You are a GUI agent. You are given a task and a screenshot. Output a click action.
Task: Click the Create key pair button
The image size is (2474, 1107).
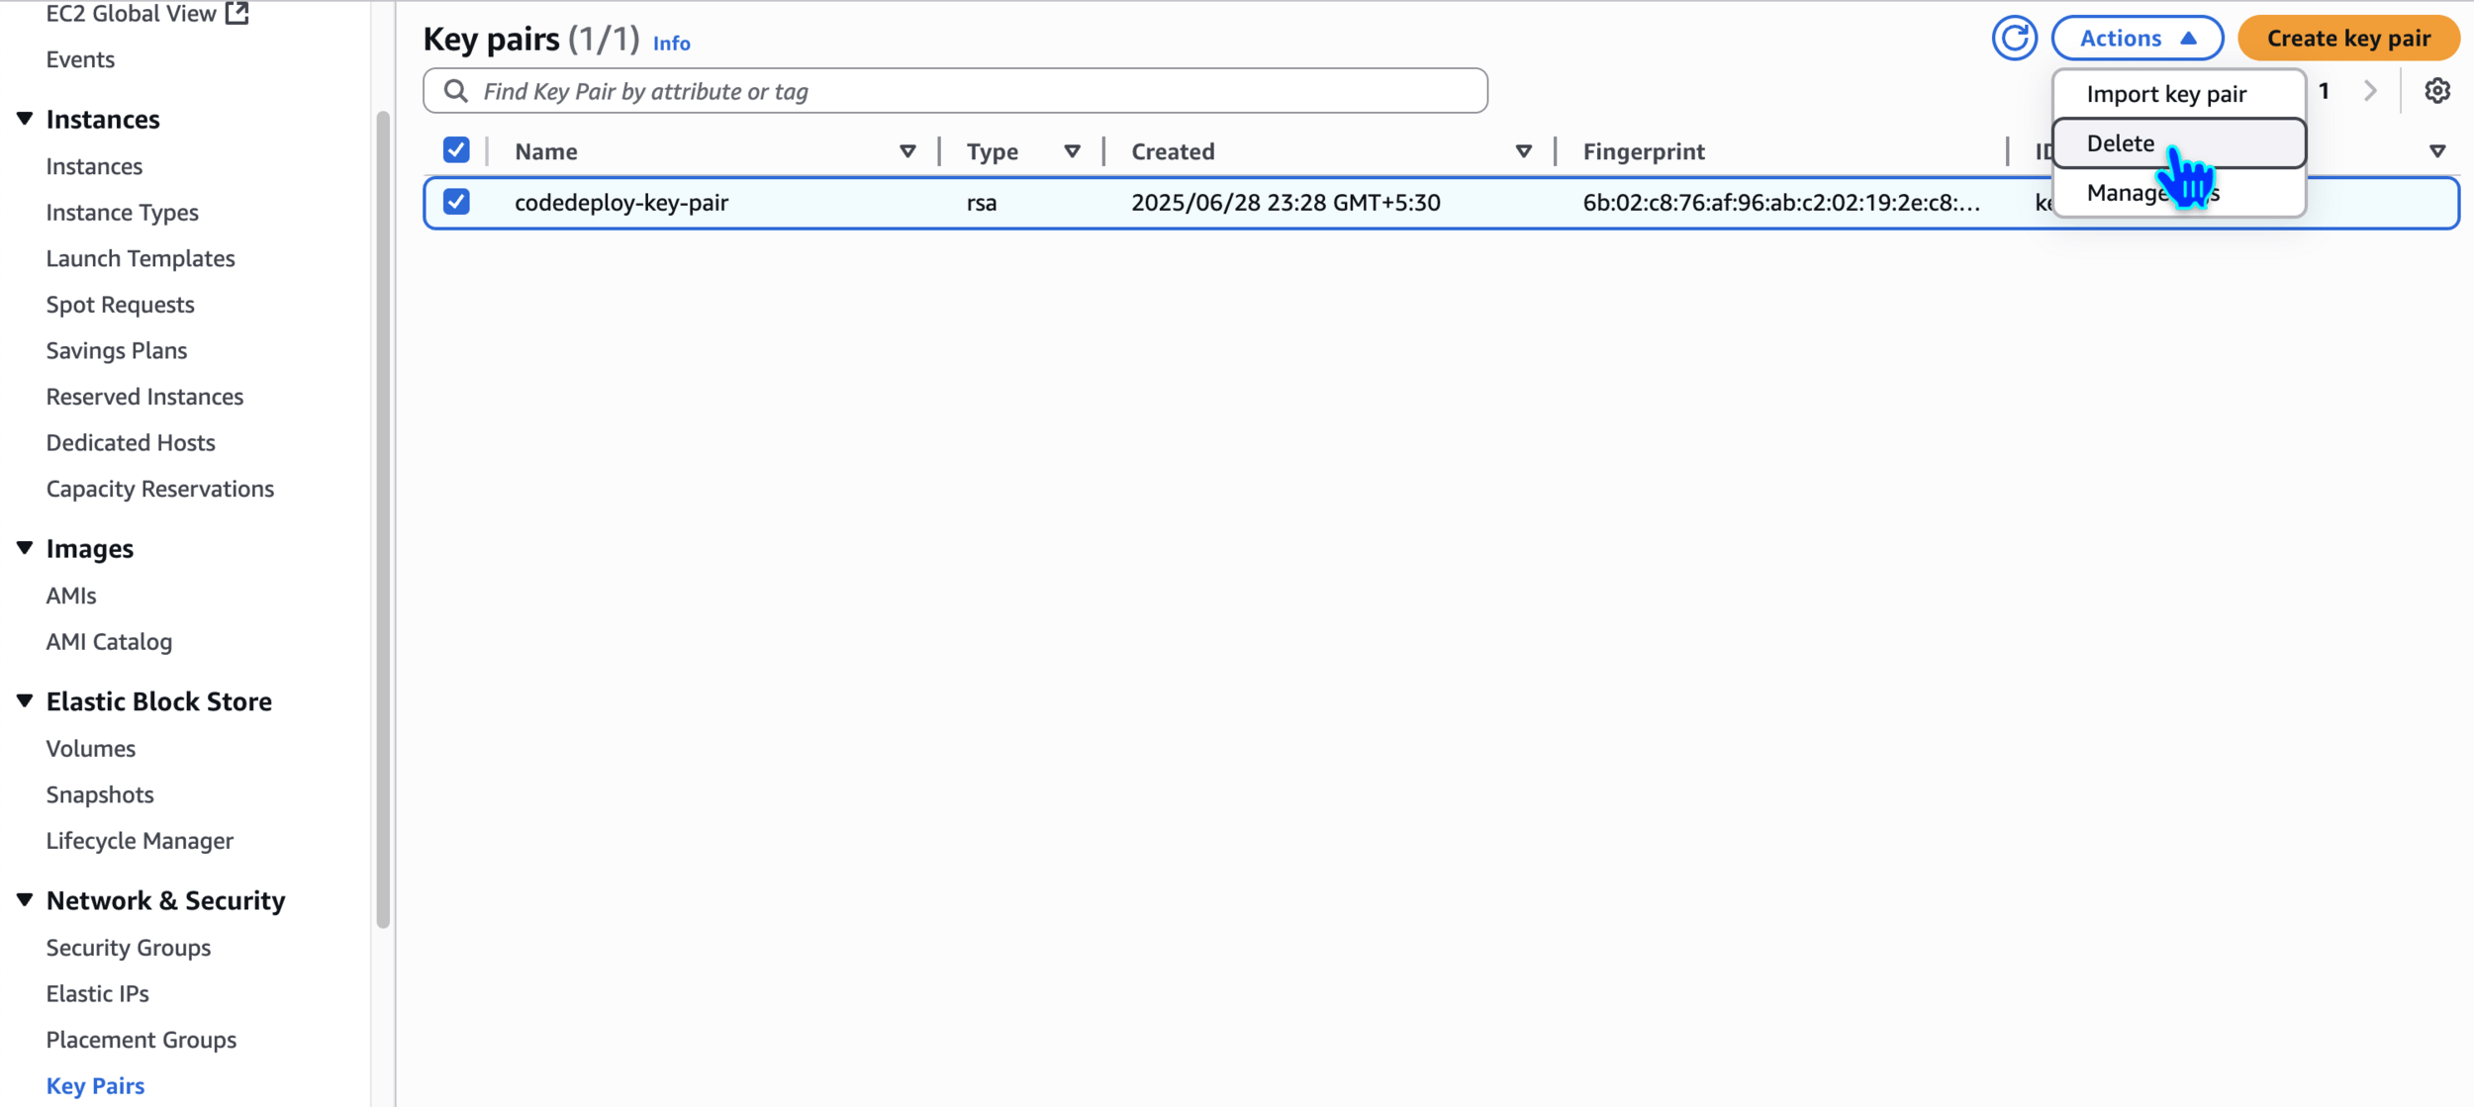(2348, 39)
